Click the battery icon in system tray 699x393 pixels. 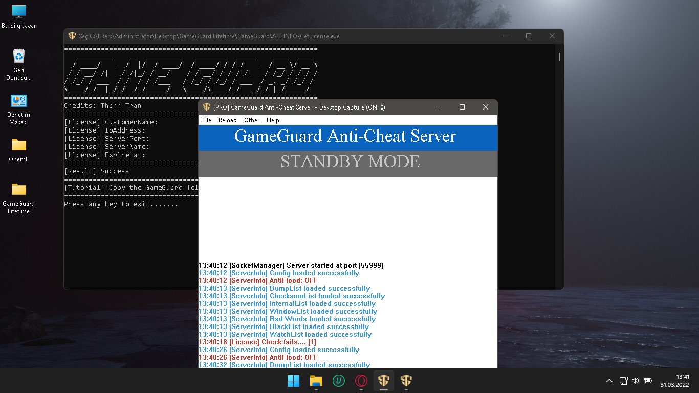click(648, 381)
